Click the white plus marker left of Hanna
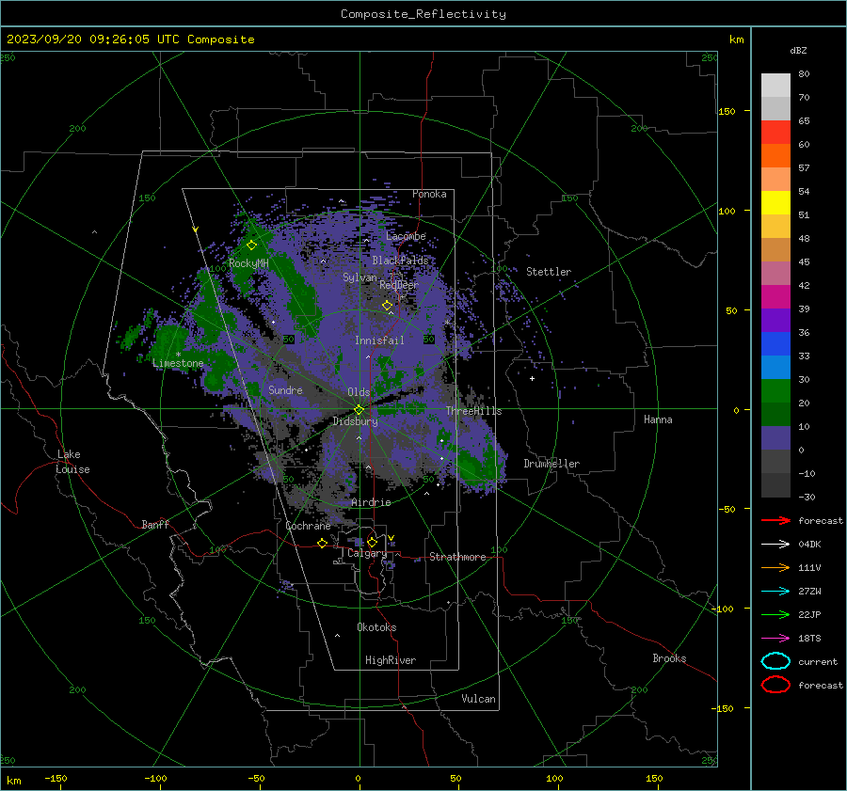 (x=532, y=378)
